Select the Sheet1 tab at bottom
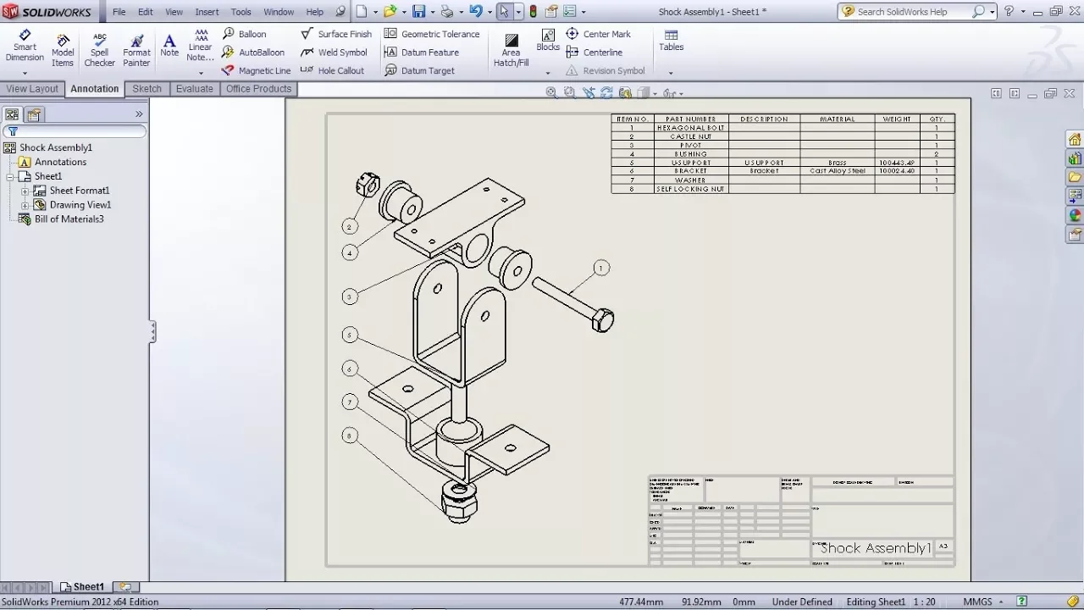Screen dimensions: 1084x610 pyautogui.click(x=81, y=587)
